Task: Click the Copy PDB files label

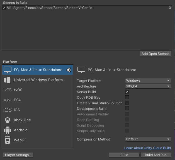Action: [x=89, y=98]
